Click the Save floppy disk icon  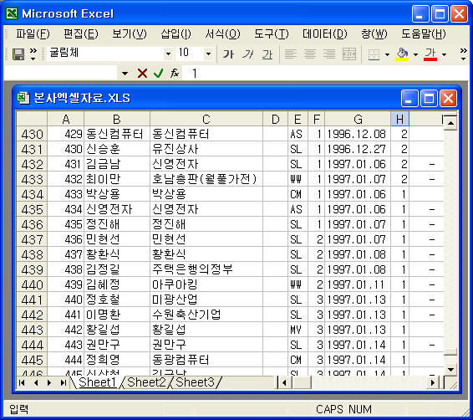pos(18,54)
